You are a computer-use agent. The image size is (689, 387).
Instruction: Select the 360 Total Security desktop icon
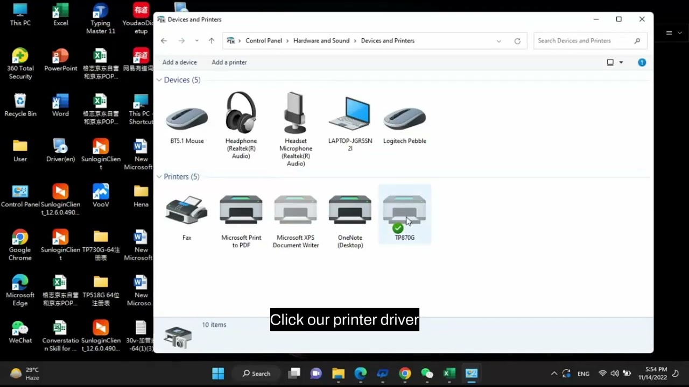pos(20,64)
